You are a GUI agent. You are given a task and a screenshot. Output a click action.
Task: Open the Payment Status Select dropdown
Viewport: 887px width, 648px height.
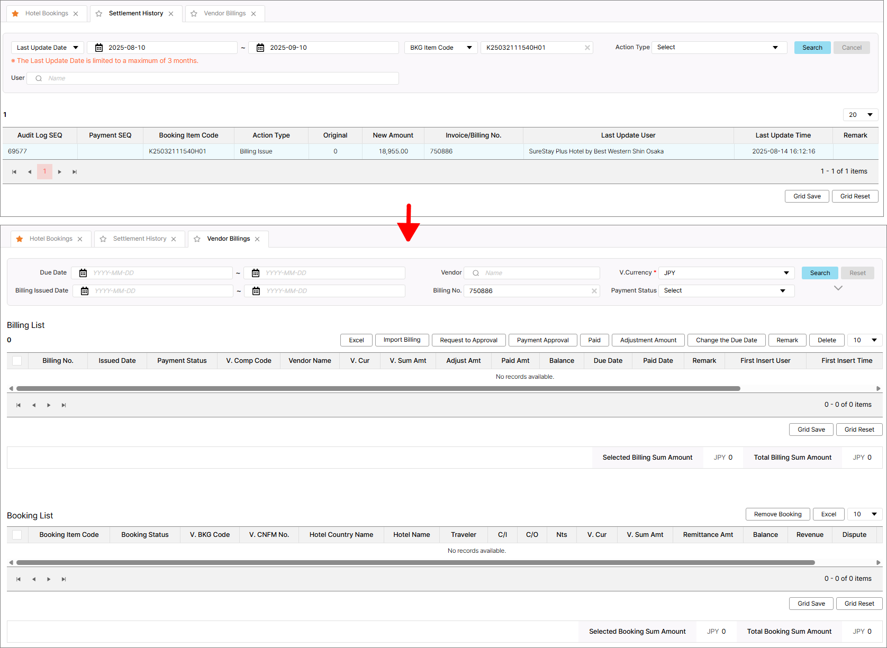726,291
